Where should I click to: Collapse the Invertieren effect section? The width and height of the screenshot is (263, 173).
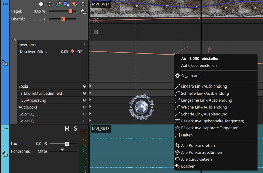(84, 44)
